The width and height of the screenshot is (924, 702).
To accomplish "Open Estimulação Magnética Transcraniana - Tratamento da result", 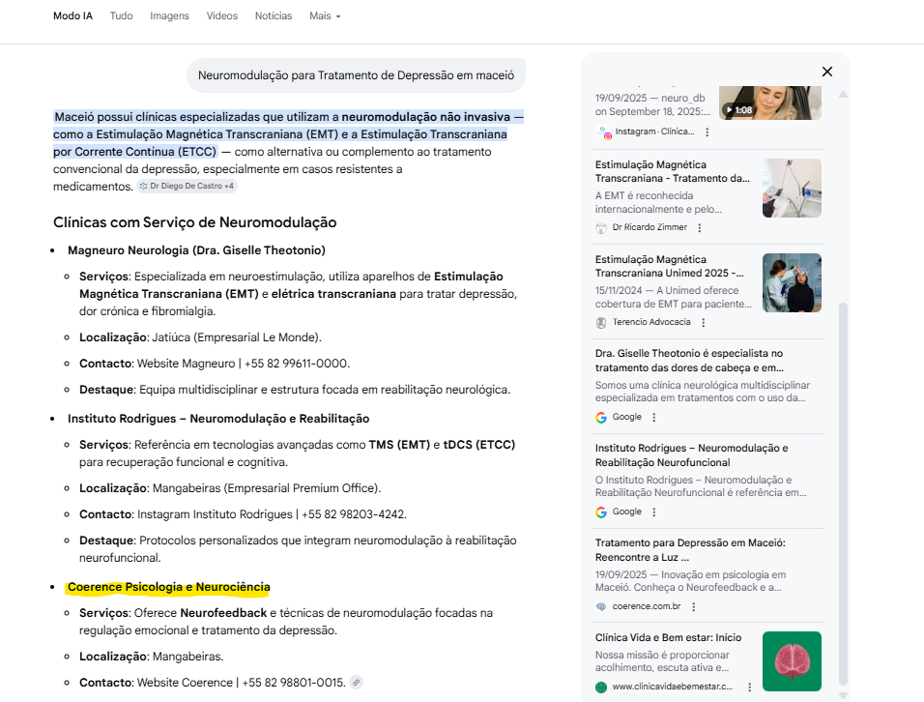I will [x=673, y=171].
